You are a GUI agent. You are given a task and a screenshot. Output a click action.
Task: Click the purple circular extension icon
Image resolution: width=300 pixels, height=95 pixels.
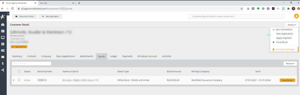[268, 8]
